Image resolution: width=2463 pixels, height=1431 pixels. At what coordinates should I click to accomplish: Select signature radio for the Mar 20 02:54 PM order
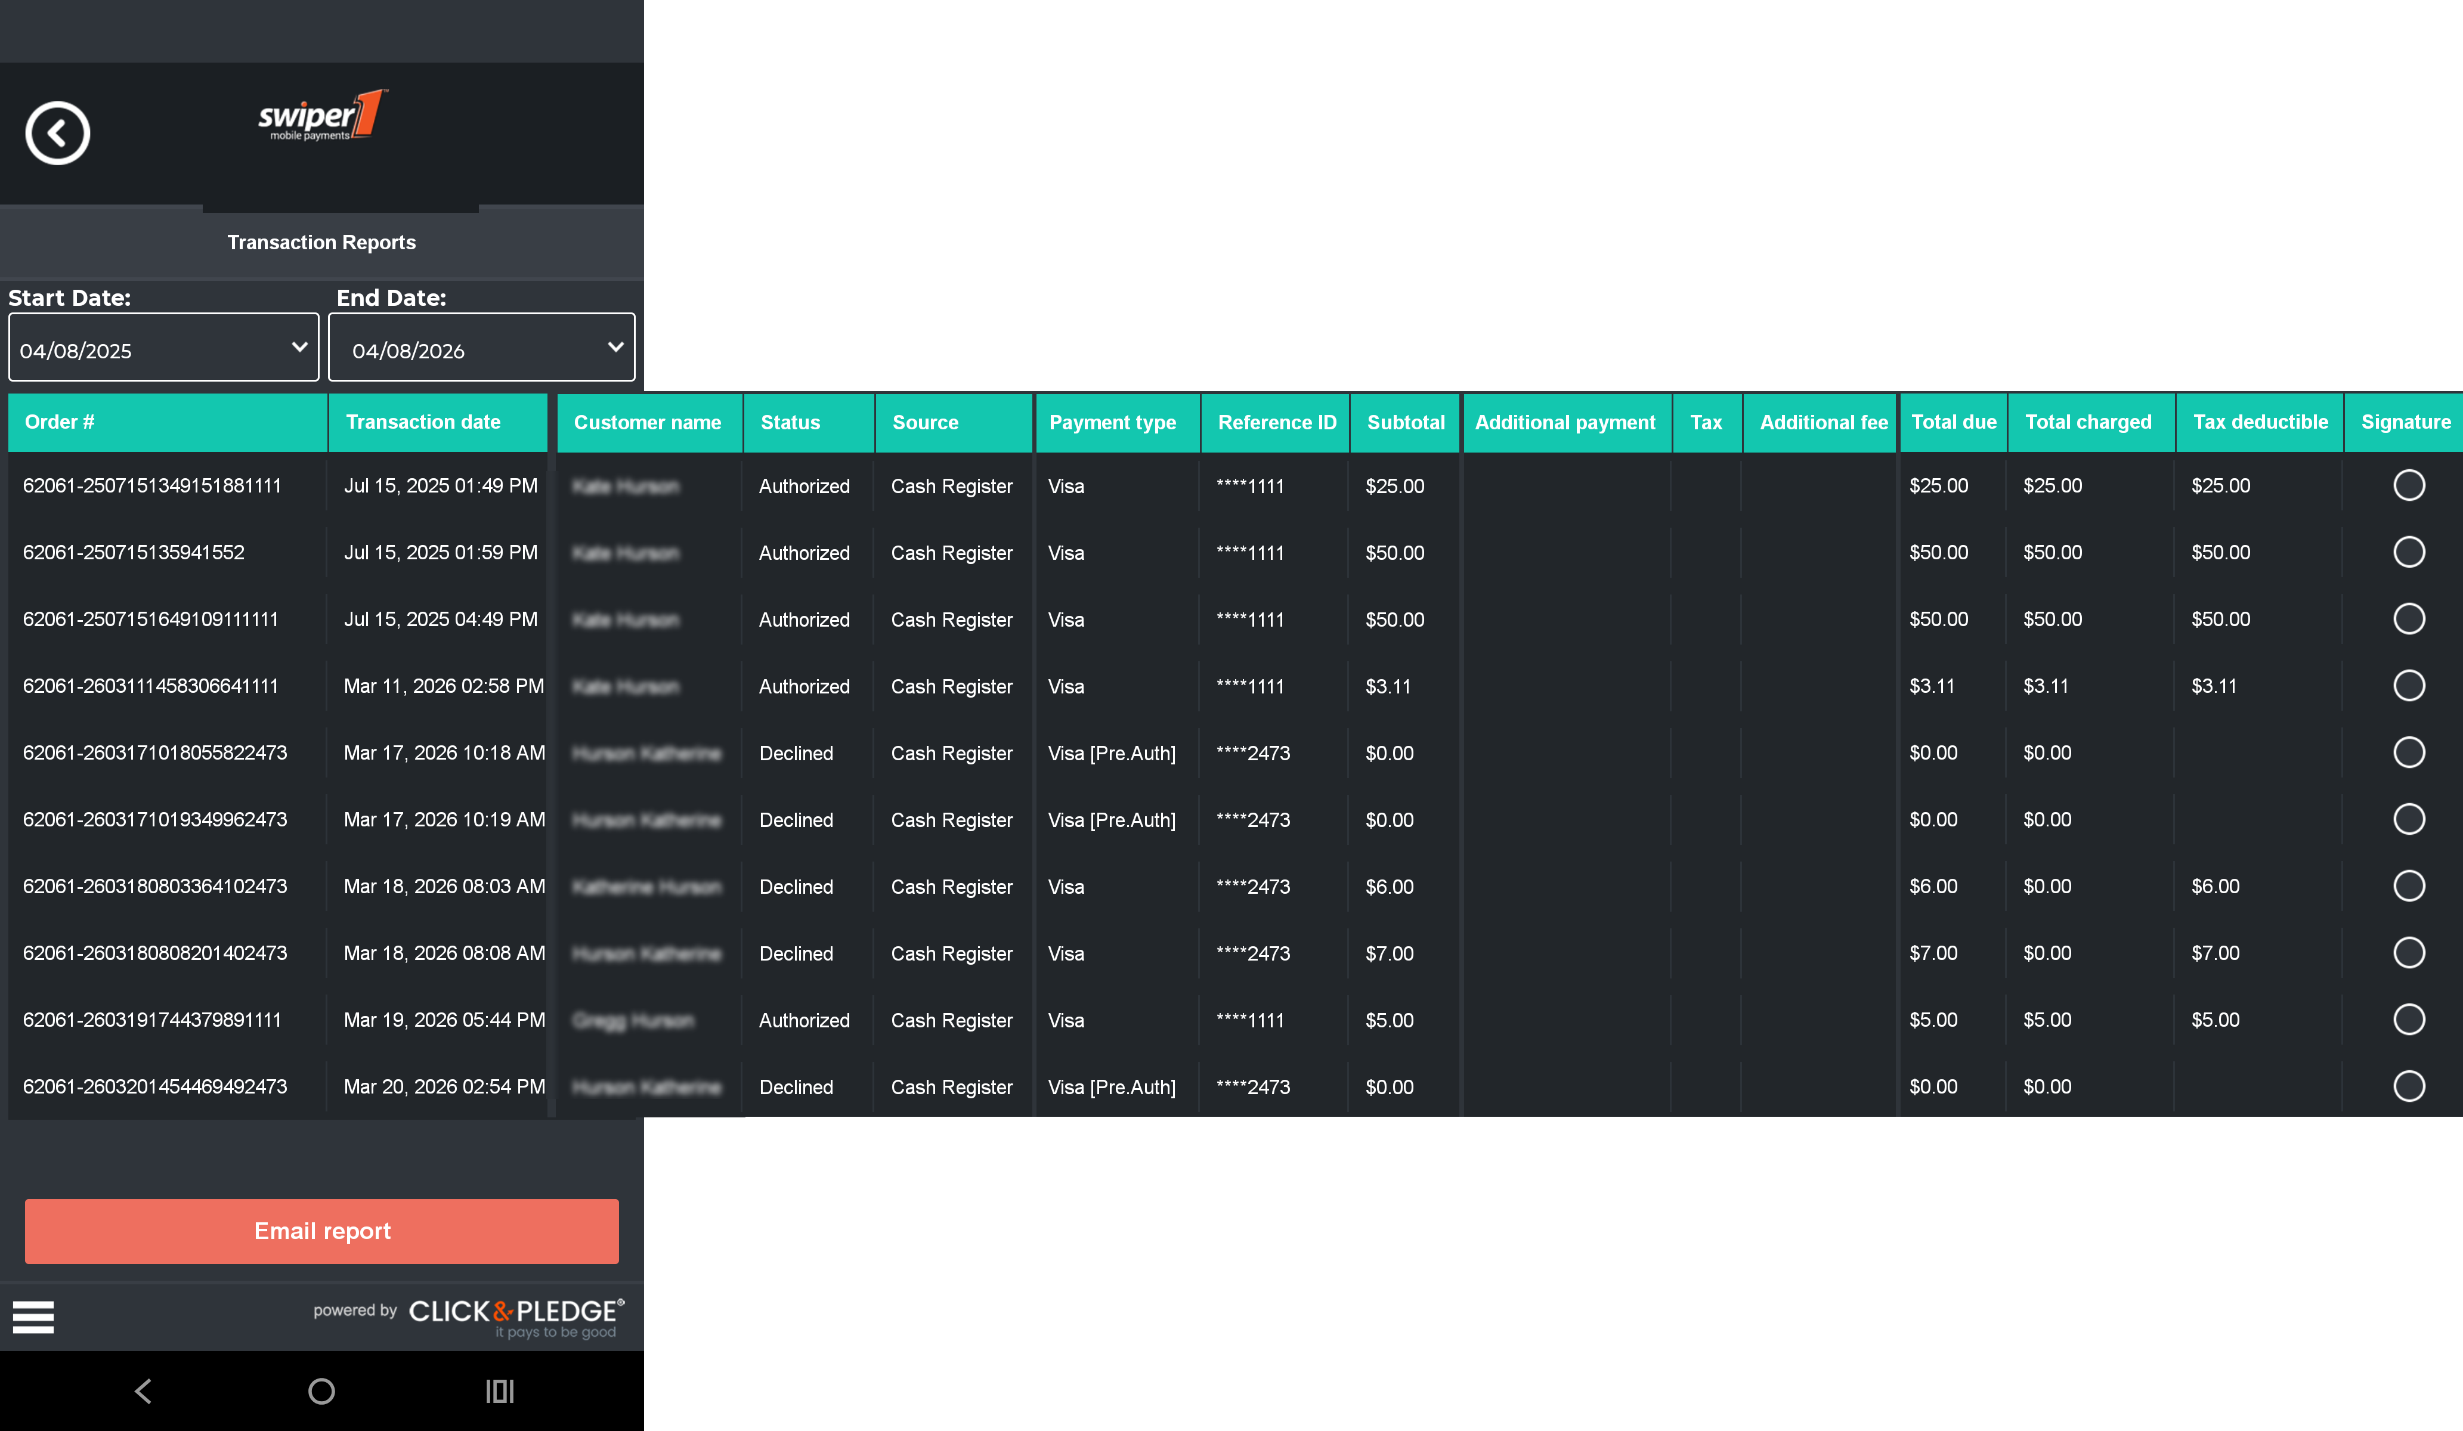pyautogui.click(x=2408, y=1086)
